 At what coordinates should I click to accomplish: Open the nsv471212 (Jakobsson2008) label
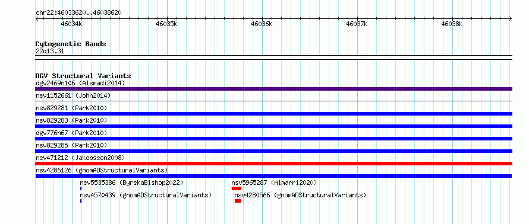click(x=80, y=158)
